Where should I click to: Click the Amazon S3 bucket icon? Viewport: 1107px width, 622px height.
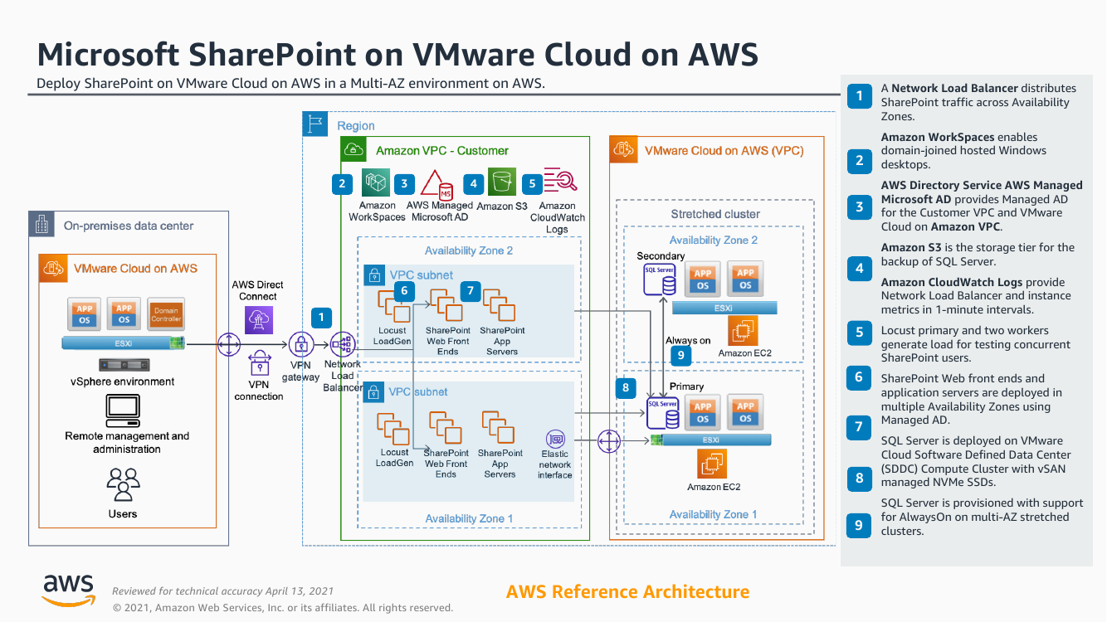(x=502, y=182)
